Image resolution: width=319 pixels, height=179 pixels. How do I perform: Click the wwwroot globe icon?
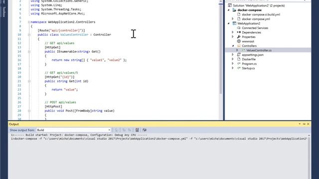tap(239, 41)
